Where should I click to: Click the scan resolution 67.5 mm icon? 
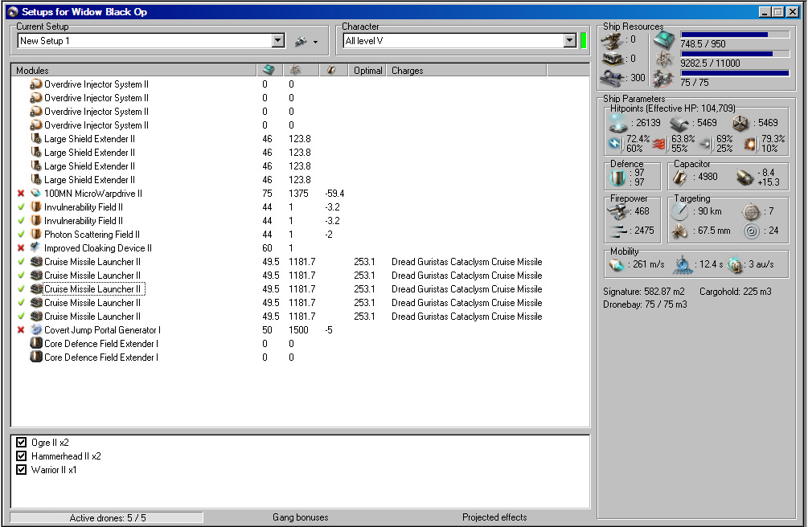point(679,231)
